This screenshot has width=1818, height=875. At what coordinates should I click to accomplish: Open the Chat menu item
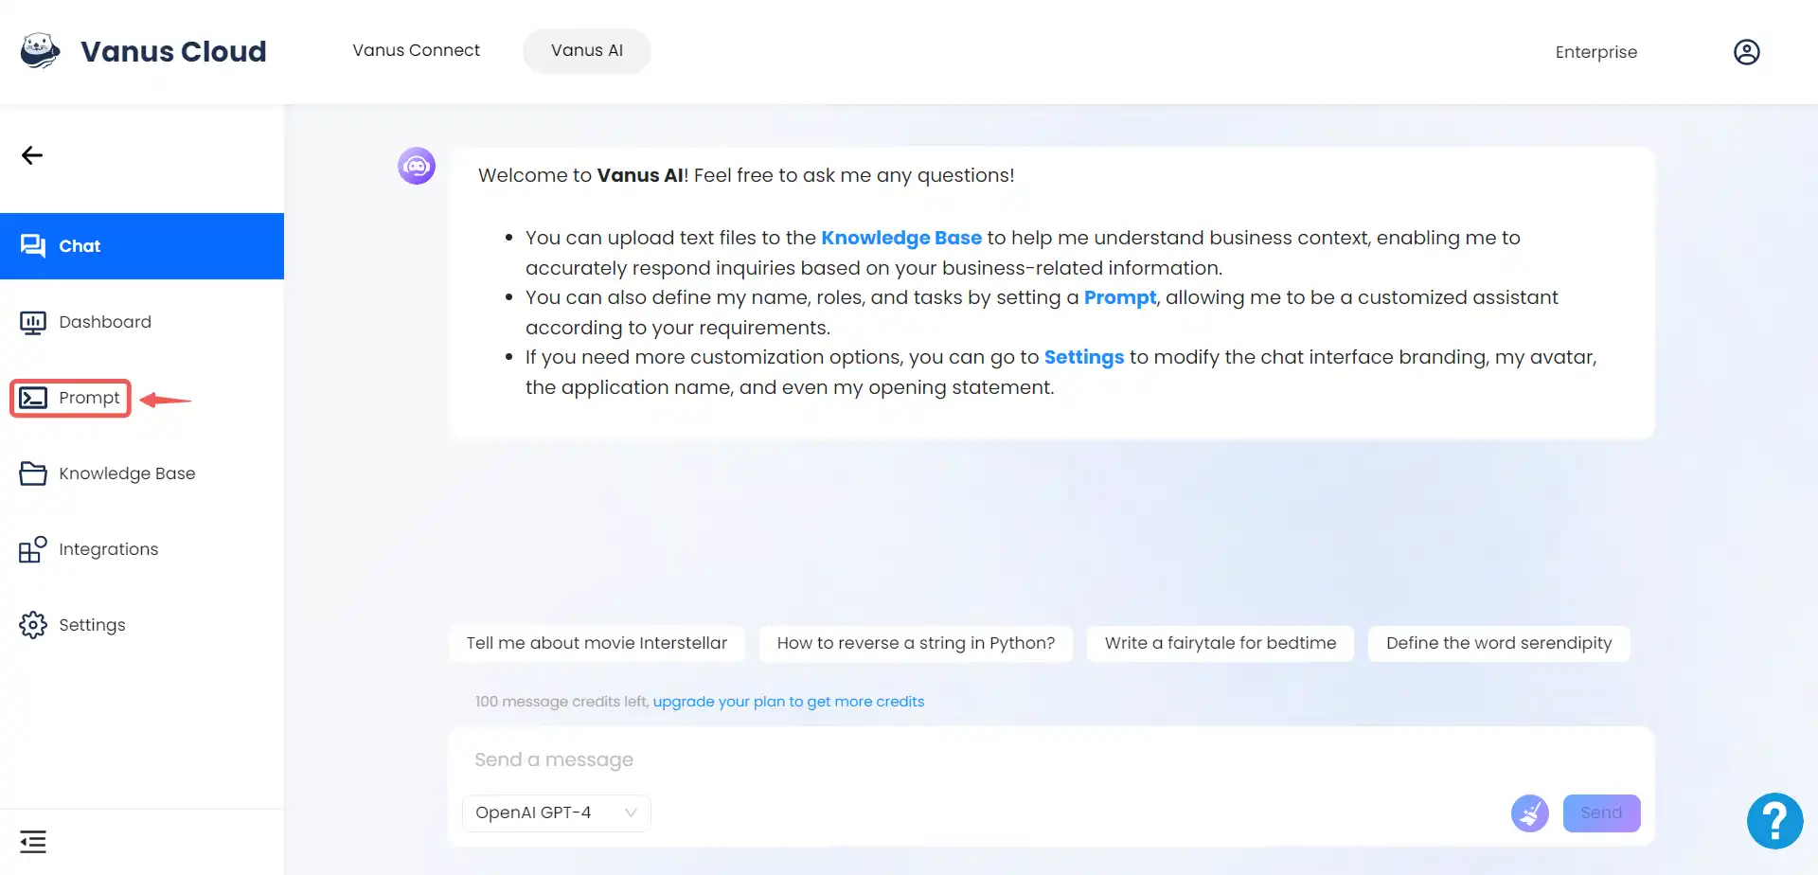click(142, 246)
